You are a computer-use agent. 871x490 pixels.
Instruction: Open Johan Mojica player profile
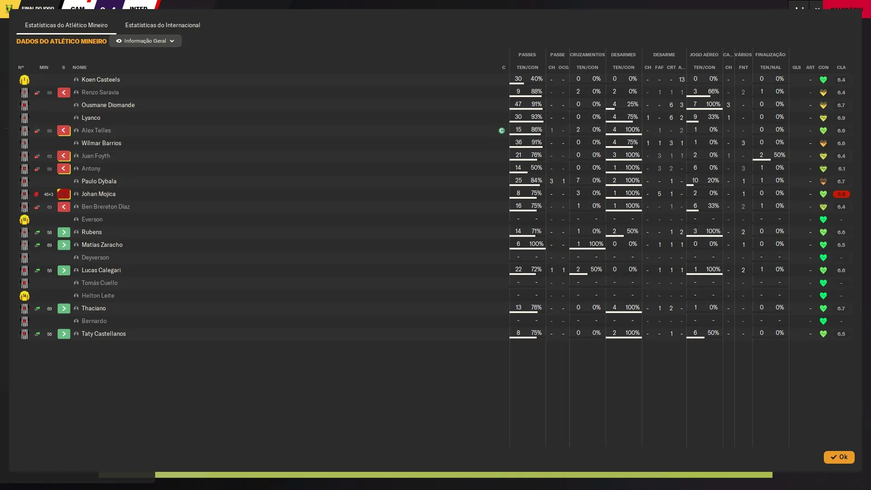point(98,194)
